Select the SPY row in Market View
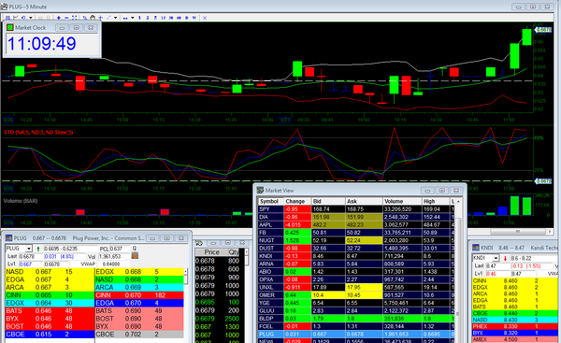561x343 pixels. point(356,208)
